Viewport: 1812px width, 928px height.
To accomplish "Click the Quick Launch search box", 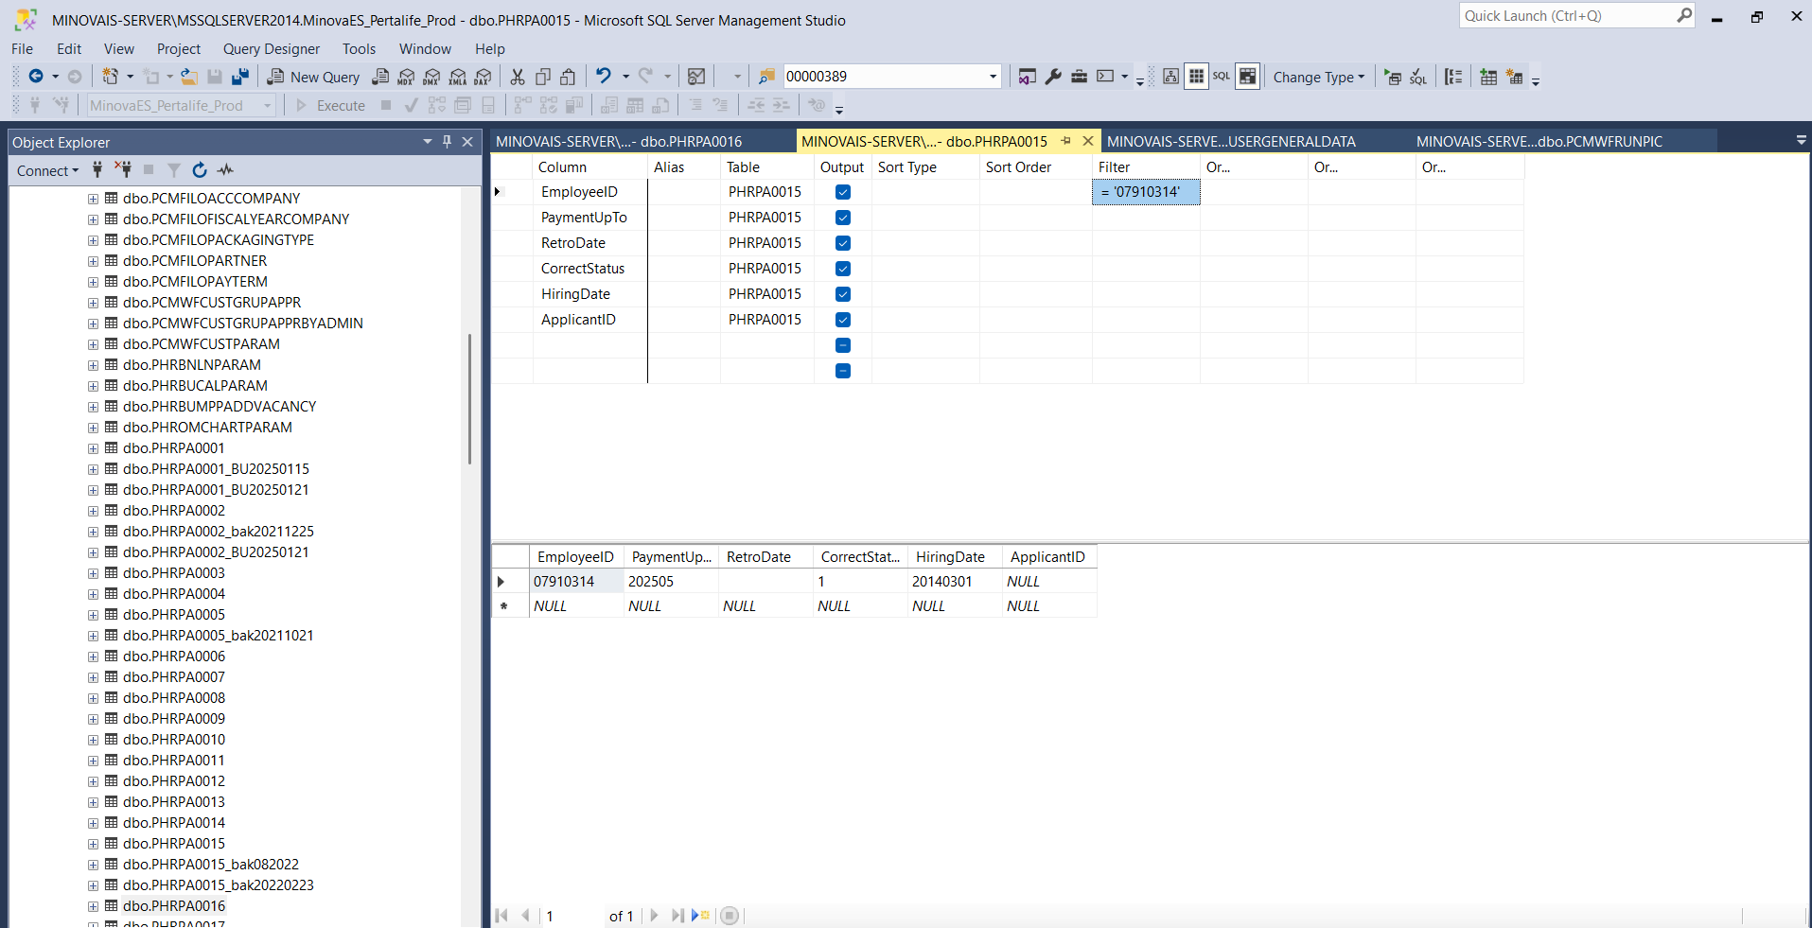I will point(1576,16).
